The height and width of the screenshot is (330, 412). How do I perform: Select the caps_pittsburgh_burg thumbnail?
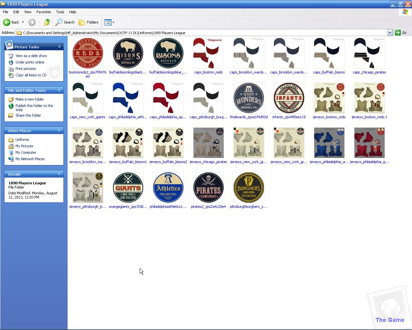(209, 98)
